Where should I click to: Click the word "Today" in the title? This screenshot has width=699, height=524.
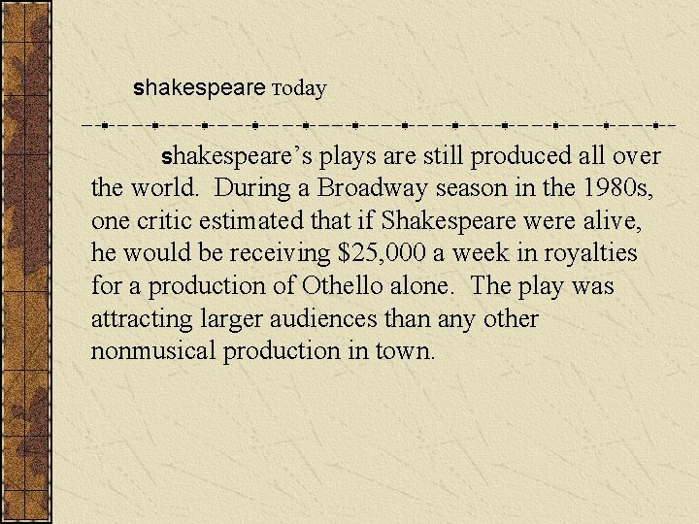pyautogui.click(x=299, y=89)
